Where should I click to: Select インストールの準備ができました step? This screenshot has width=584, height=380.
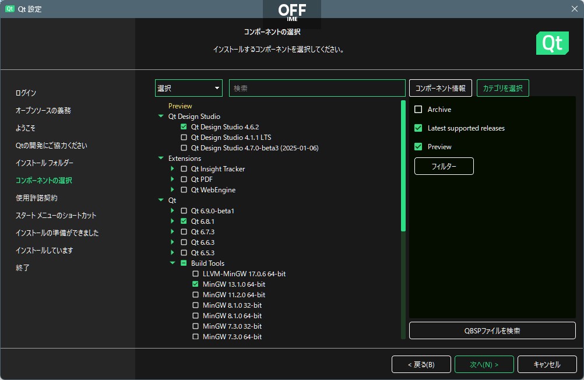click(57, 233)
